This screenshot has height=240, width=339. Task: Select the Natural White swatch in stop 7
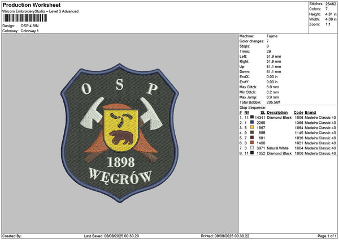point(252,148)
